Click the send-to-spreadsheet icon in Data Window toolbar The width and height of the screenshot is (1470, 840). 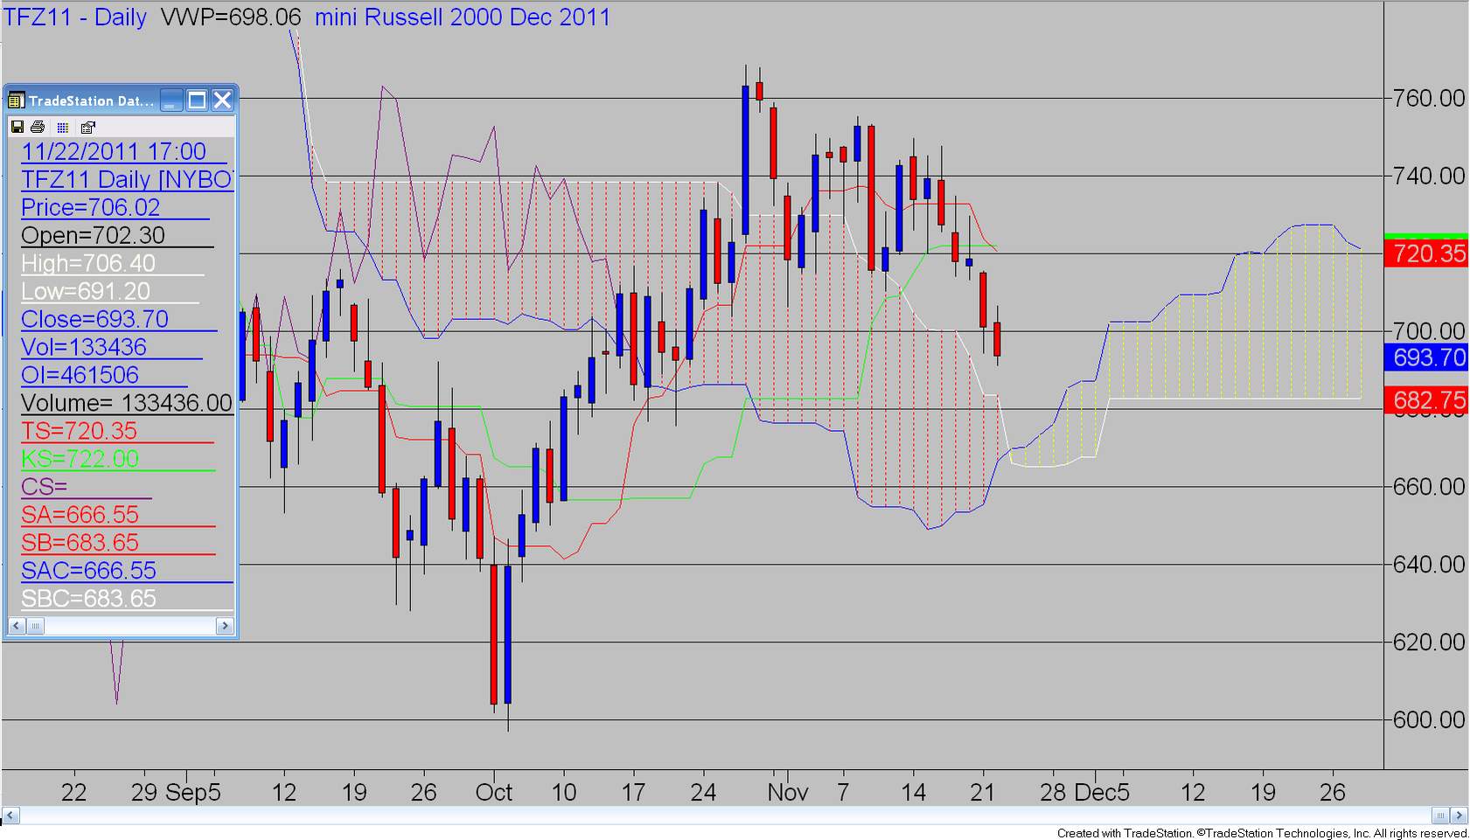[87, 127]
